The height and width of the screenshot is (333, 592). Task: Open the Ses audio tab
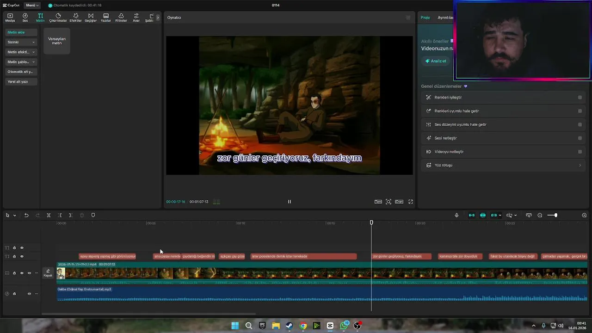tap(25, 18)
